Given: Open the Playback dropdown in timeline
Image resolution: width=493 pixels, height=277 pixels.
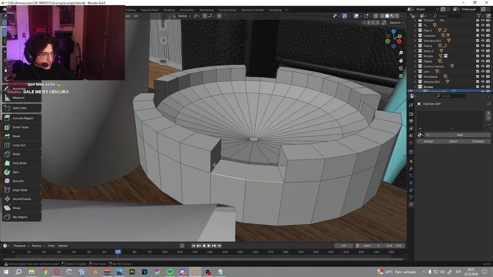Looking at the screenshot, I should (x=21, y=246).
